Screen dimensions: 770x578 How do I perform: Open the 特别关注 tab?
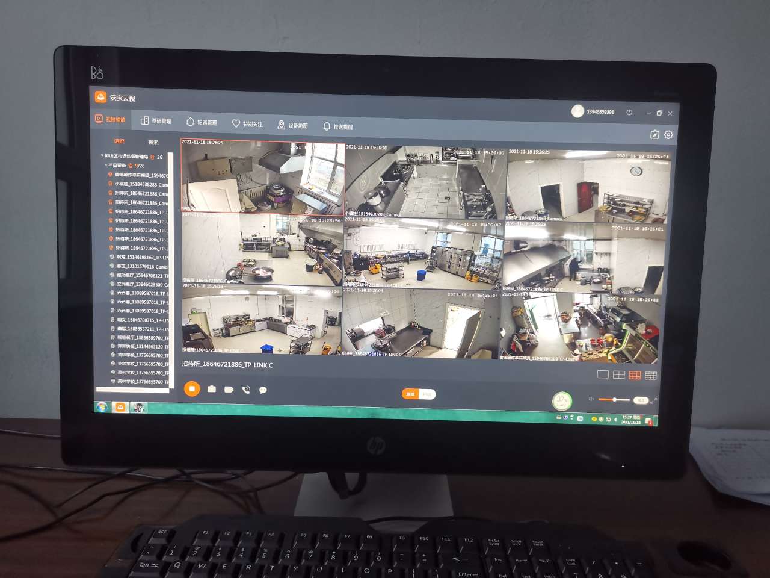pos(247,123)
